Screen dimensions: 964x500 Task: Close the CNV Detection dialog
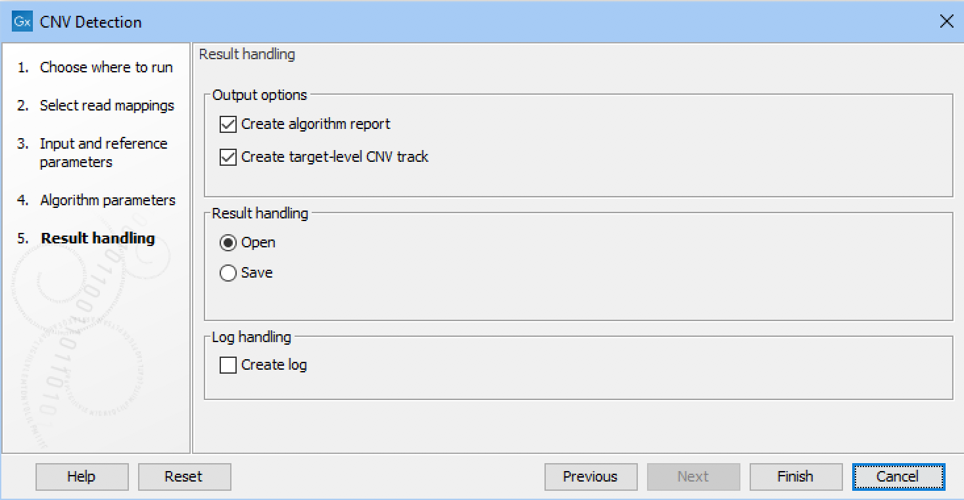946,21
